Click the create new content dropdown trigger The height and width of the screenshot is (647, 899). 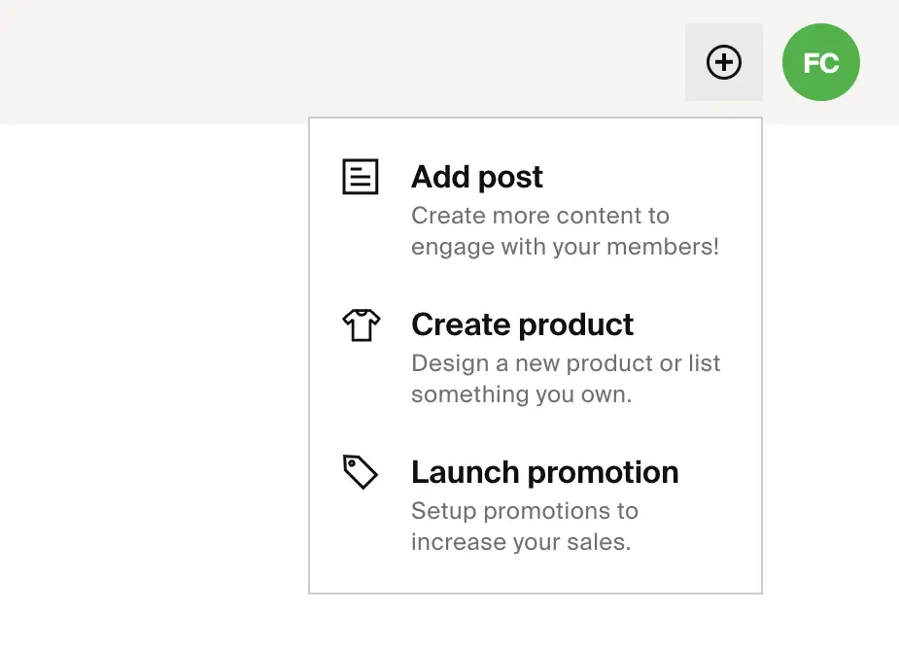point(723,62)
